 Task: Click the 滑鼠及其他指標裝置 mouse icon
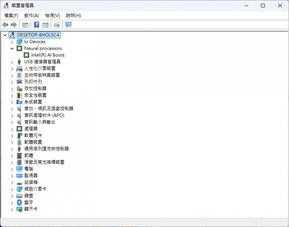click(x=19, y=162)
